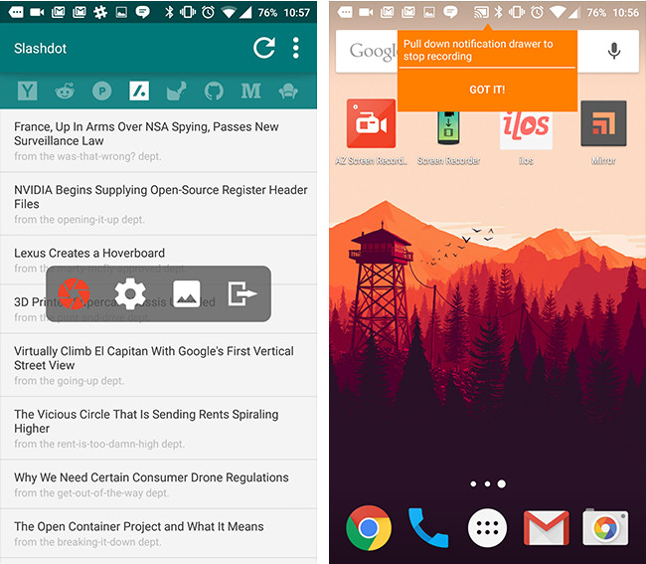The image size is (646, 564).
Task: Open NVIDIA Open-Source Register Header Files article
Action: tap(158, 204)
